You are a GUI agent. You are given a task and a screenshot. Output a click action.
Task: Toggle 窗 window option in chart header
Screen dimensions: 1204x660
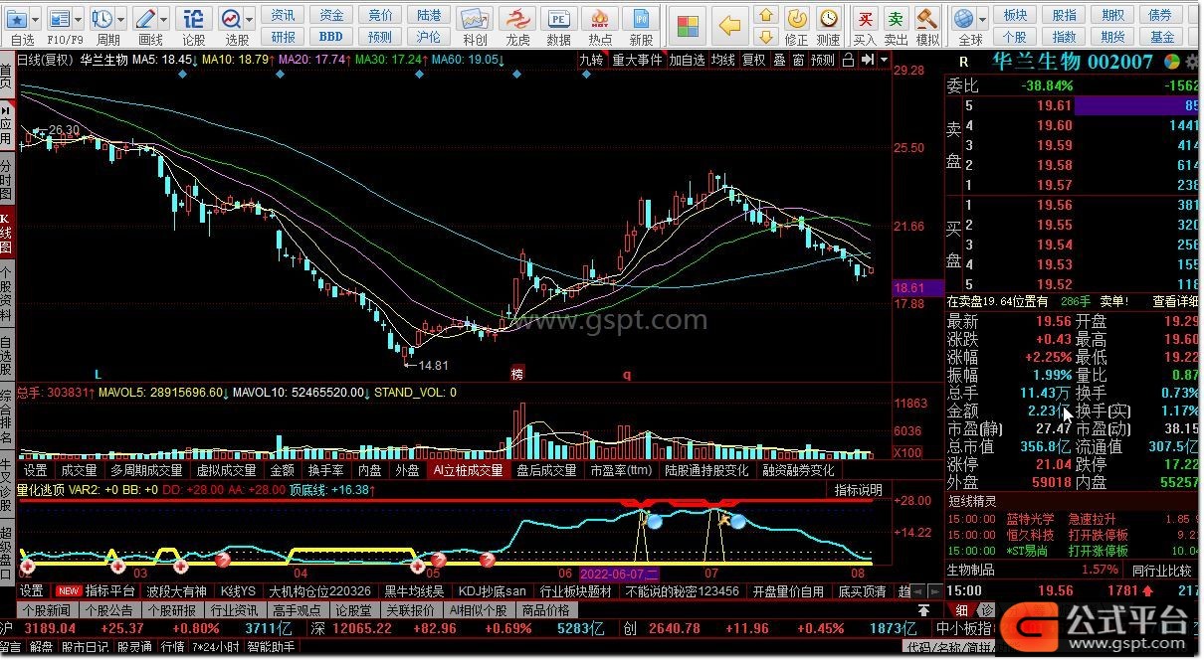(798, 60)
